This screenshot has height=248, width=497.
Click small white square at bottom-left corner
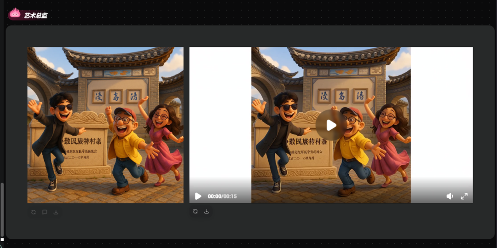point(2,239)
